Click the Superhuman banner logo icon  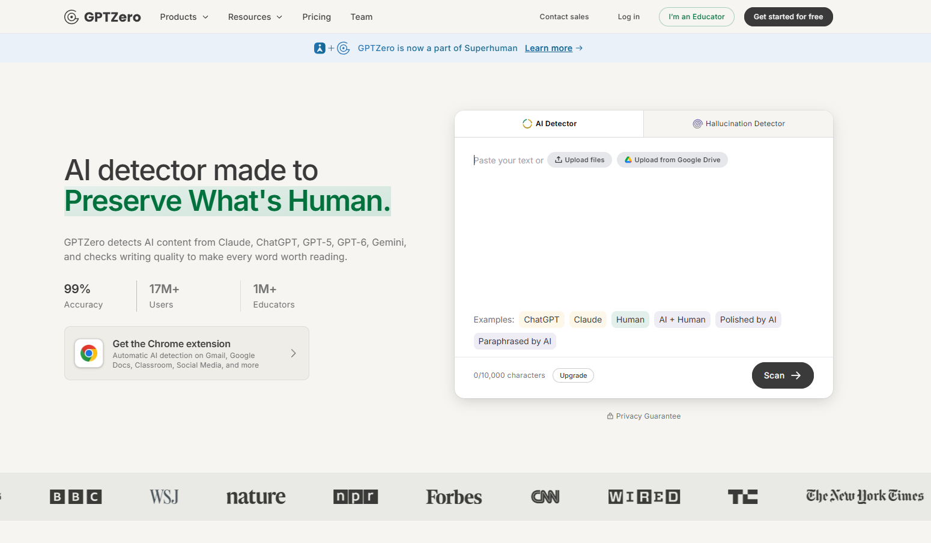click(x=320, y=48)
